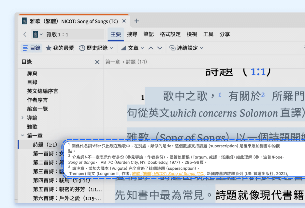Open footnote 2 after 有關於

[x=263, y=94]
